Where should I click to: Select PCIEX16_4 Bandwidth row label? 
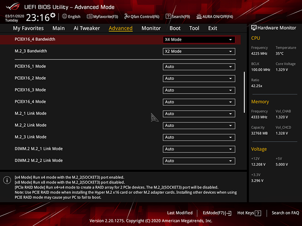point(35,39)
